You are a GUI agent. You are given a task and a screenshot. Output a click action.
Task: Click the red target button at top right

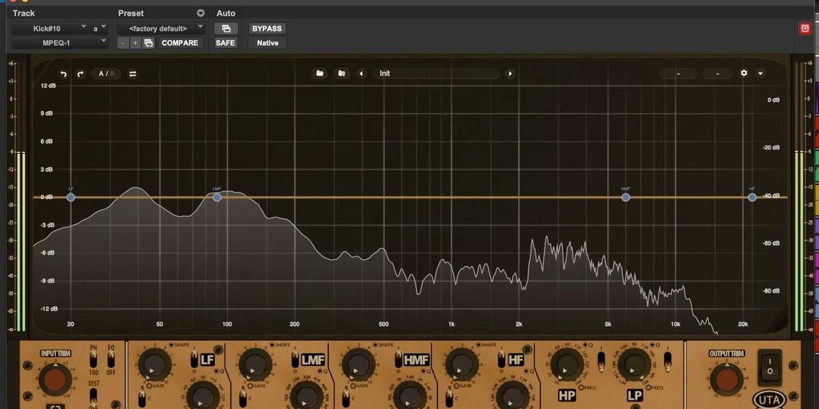[805, 29]
